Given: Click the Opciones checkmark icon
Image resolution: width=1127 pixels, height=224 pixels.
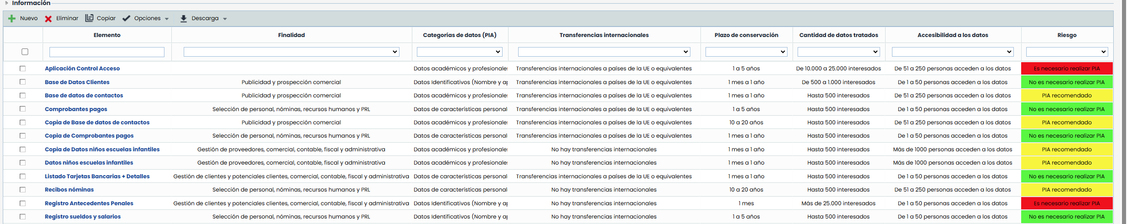Looking at the screenshot, I should pos(126,19).
